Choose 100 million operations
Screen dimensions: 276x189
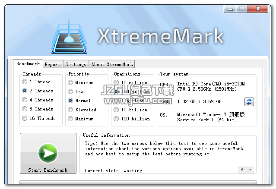click(x=132, y=91)
